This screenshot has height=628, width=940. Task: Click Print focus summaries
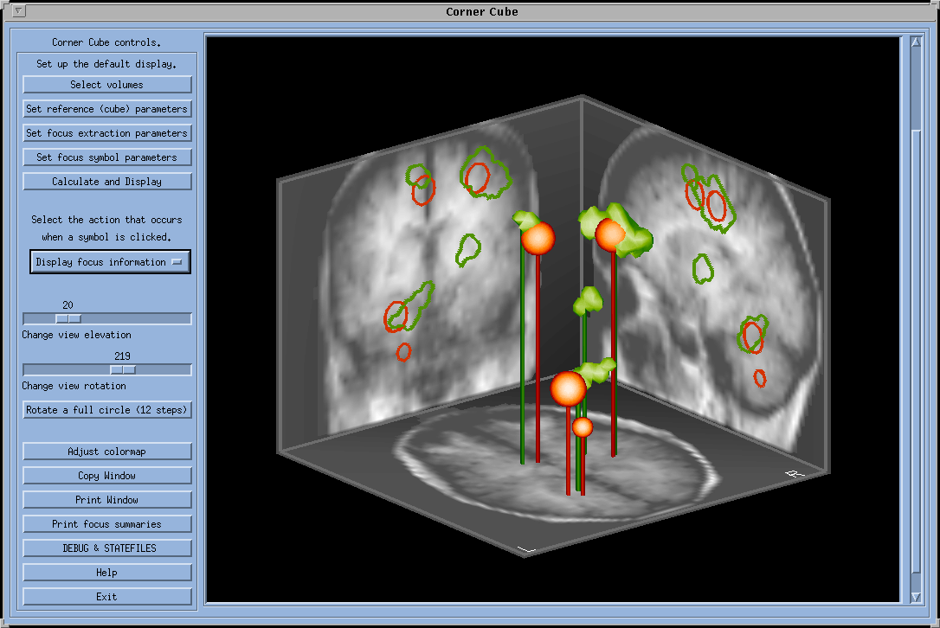107,524
